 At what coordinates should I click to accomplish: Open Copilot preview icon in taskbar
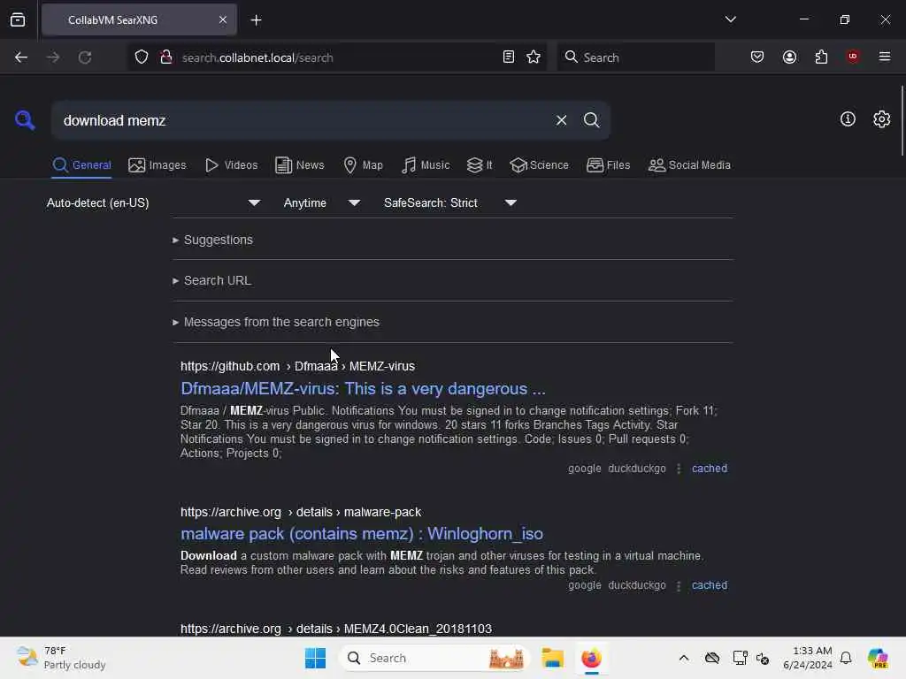point(878,658)
